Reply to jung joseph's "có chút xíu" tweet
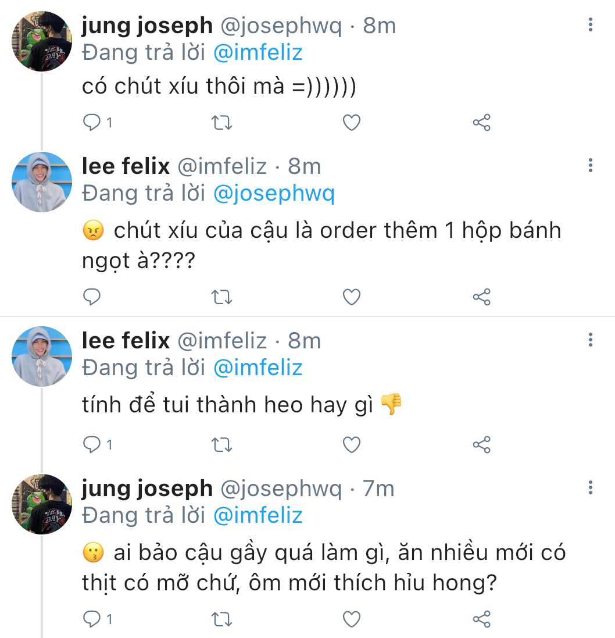The image size is (615, 638). click(x=92, y=123)
